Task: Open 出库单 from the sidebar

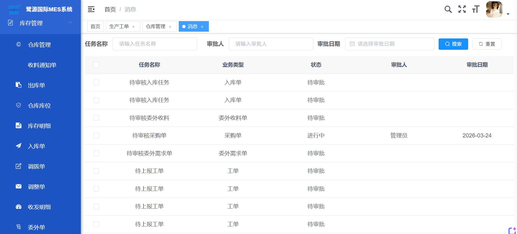Action: coord(36,85)
